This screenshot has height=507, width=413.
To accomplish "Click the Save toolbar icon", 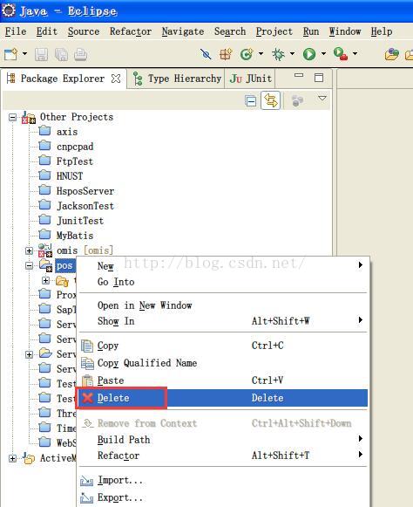I will [x=41, y=54].
